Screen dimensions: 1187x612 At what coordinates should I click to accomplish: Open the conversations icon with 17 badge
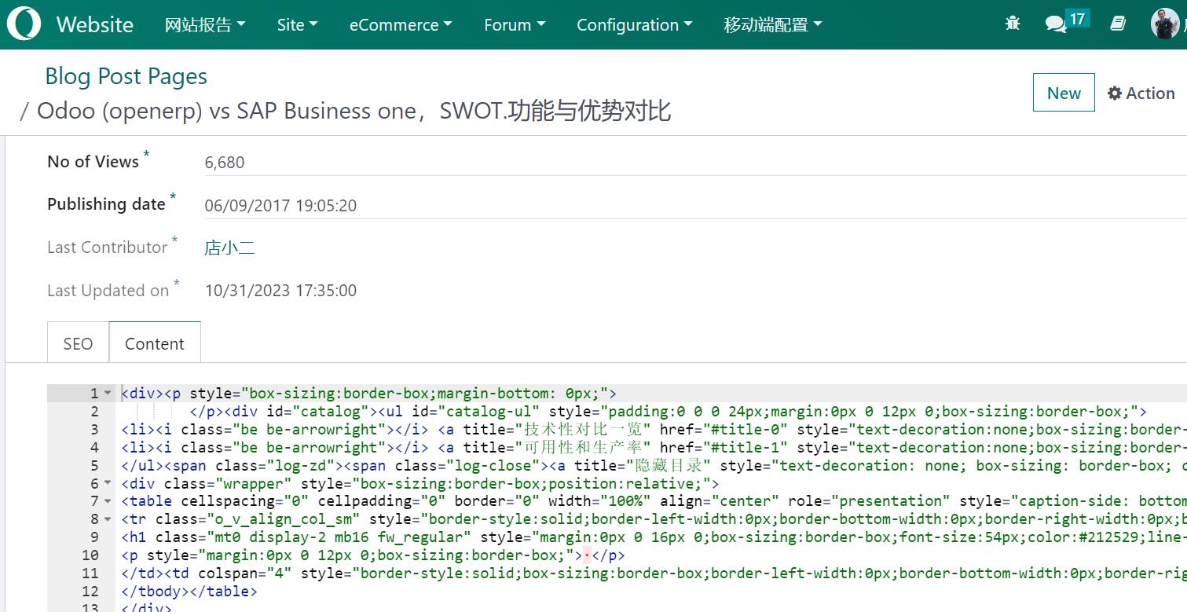click(x=1067, y=22)
